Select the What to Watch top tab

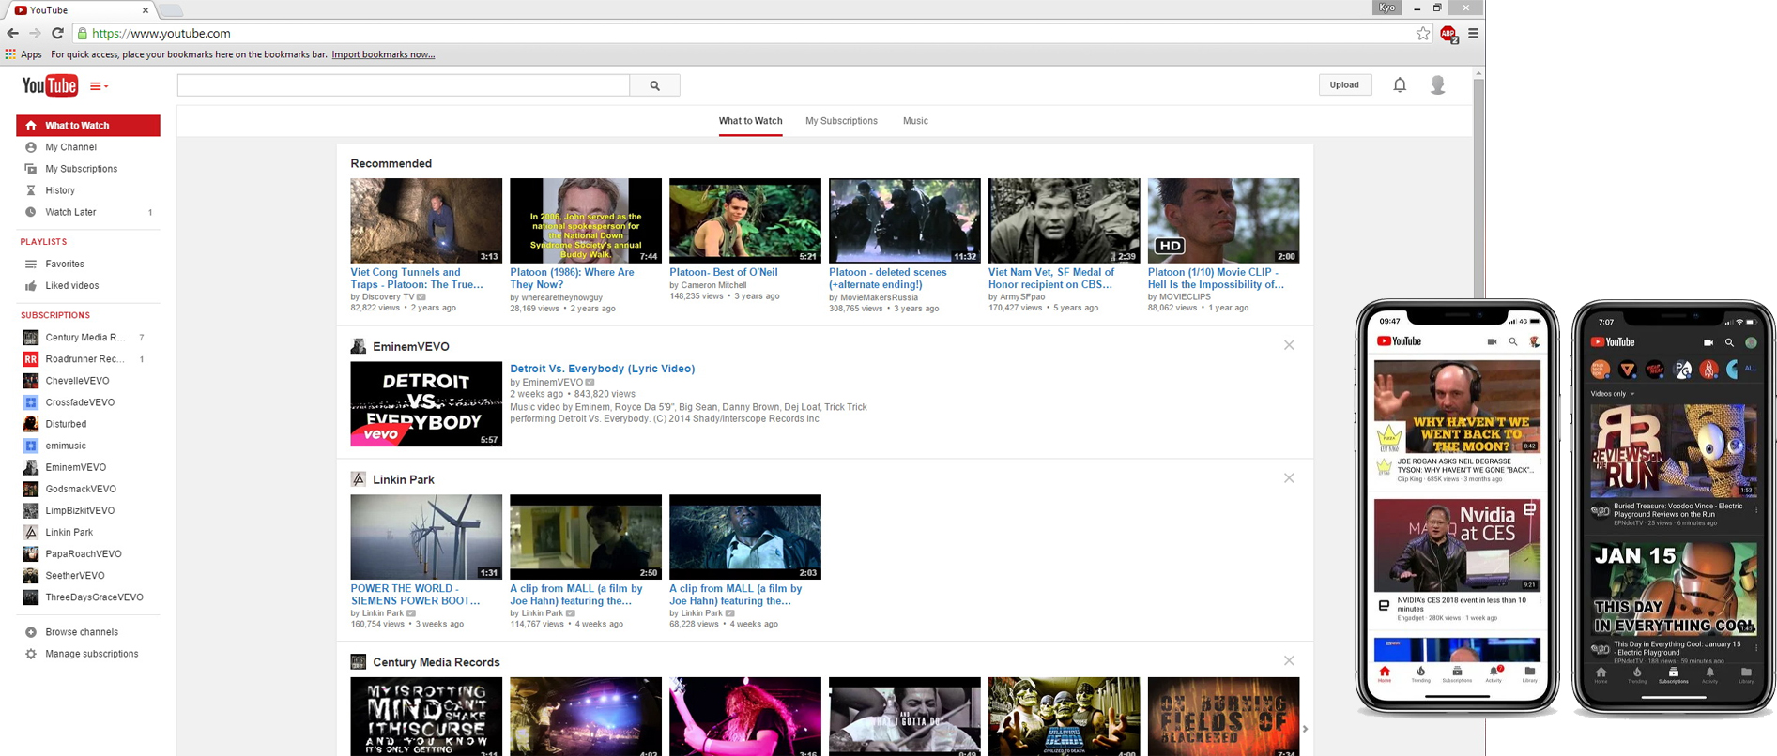(750, 121)
